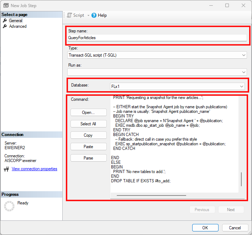252x235 pixels.
Task: Select the Advanced page wrench icon
Action: coord(5,26)
